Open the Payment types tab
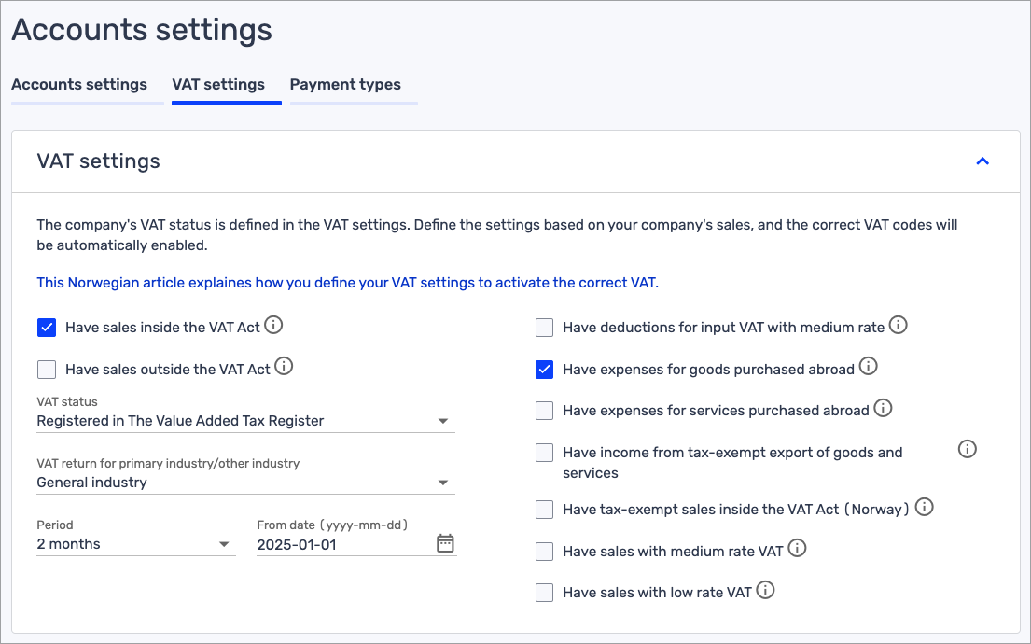The width and height of the screenshot is (1031, 644). 345,85
